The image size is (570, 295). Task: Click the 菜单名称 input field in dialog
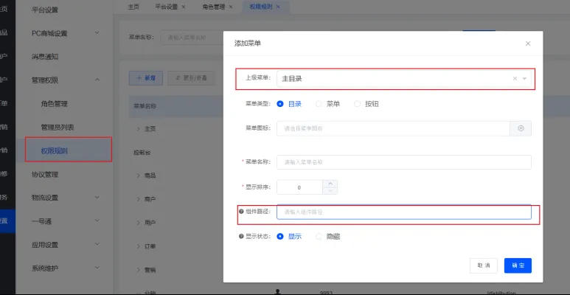point(403,162)
